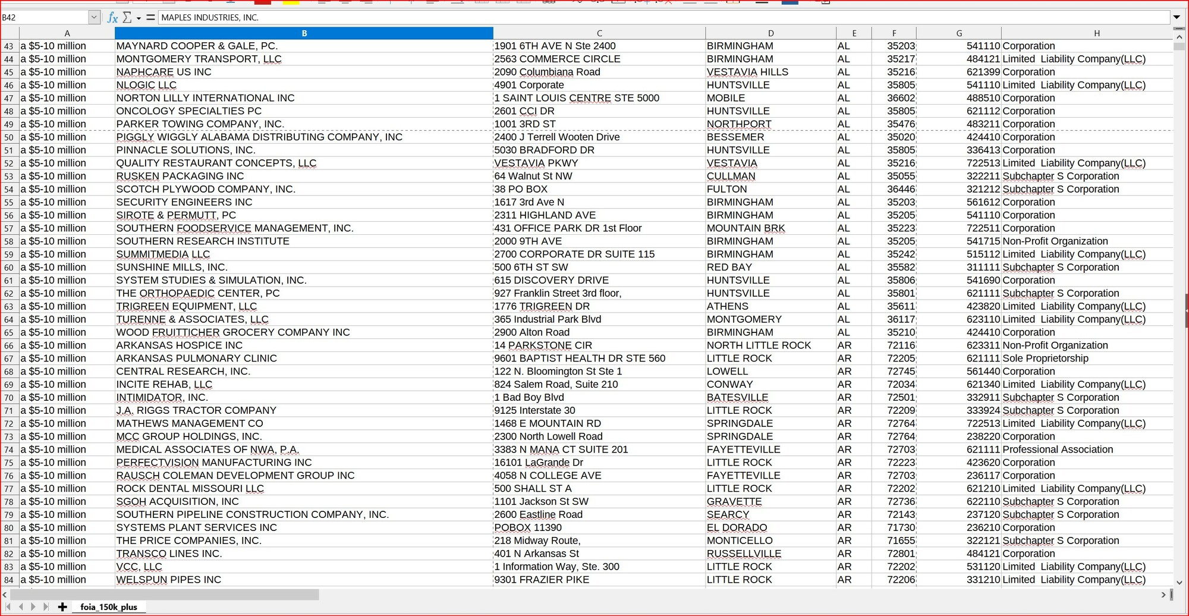
Task: Open the Name Box dropdown list
Action: pyautogui.click(x=94, y=18)
